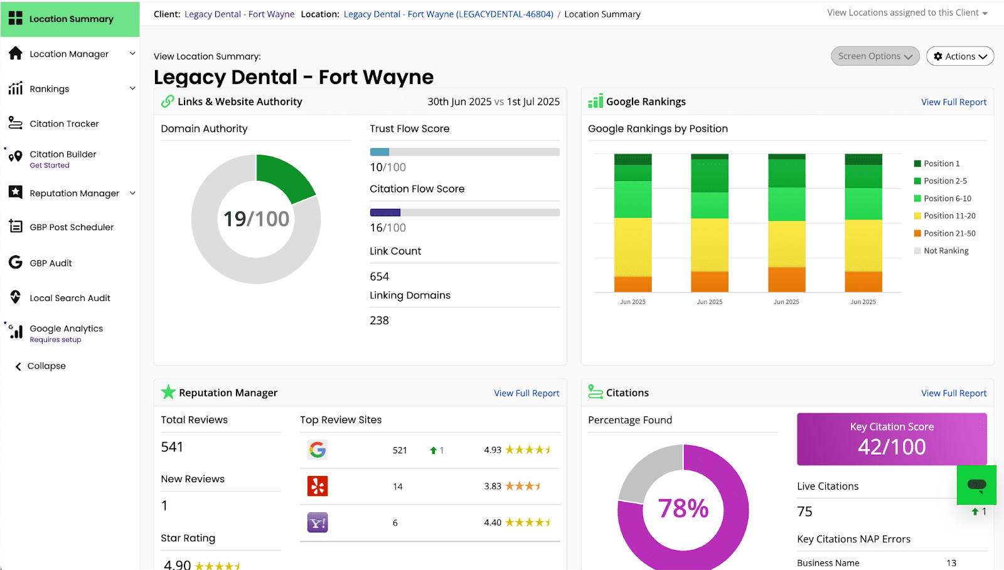Click the green star Reputation Manager panel icon
This screenshot has width=1004, height=570.
(x=168, y=393)
